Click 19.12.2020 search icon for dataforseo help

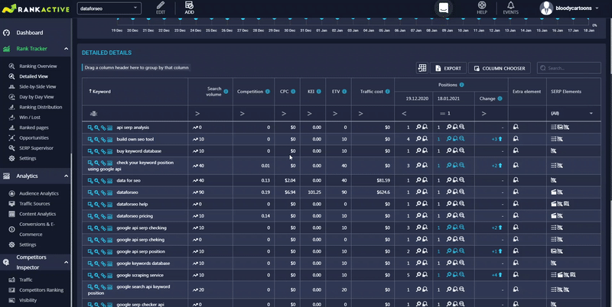coord(418,204)
